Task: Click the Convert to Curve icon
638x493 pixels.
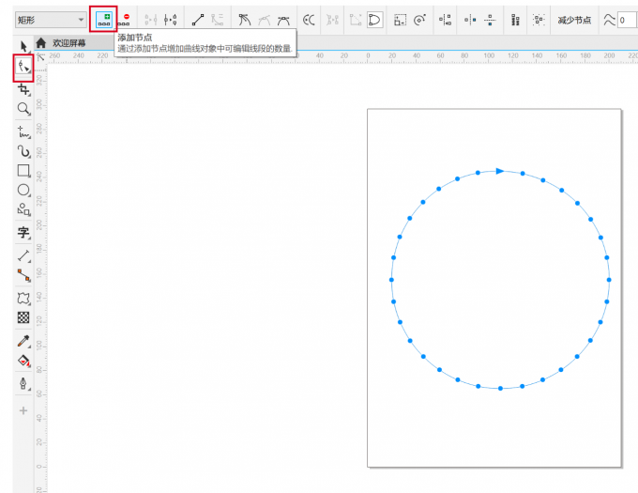Action: (218, 20)
